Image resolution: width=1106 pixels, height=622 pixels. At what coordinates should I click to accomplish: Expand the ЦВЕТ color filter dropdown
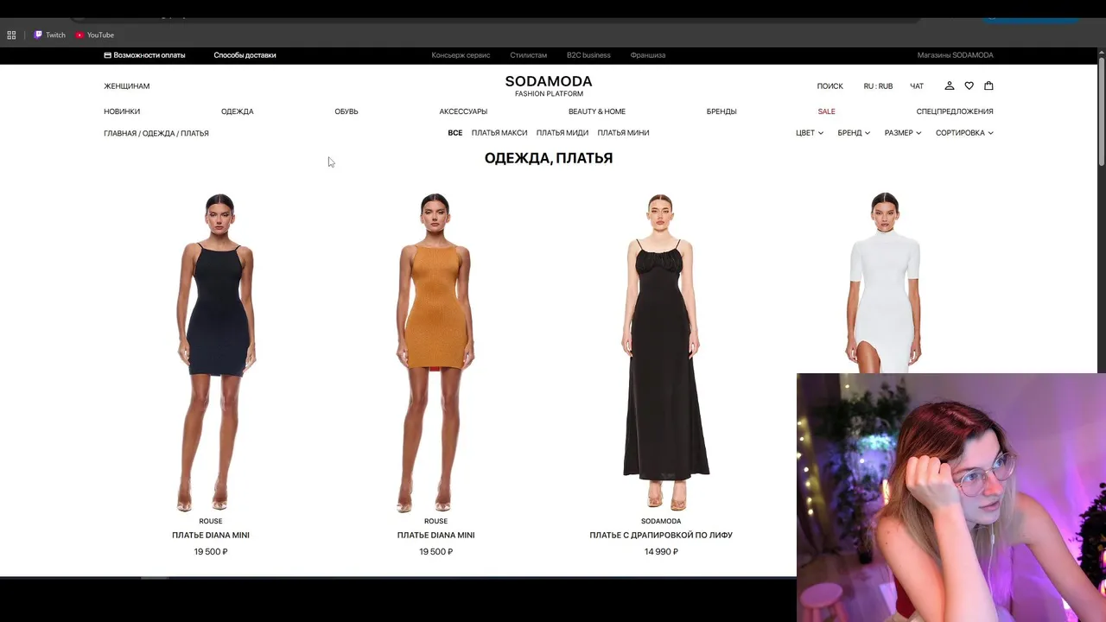810,133
